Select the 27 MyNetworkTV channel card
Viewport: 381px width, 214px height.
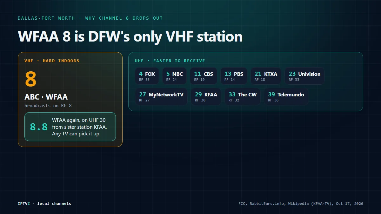tap(161, 97)
